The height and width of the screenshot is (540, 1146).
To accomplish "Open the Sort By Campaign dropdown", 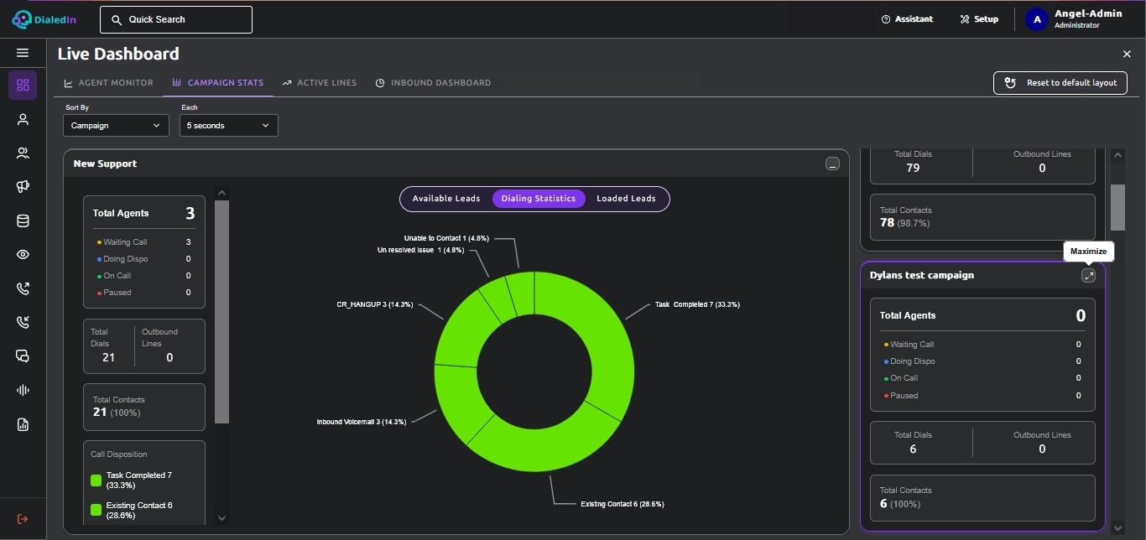I will click(x=116, y=126).
